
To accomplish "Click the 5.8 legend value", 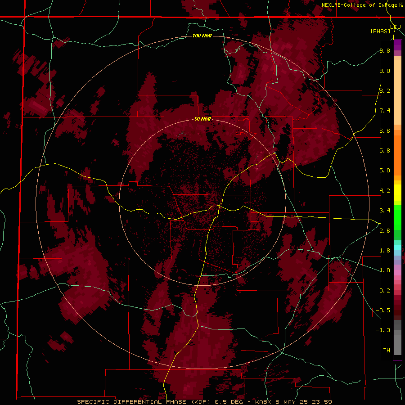I will 385,151.
